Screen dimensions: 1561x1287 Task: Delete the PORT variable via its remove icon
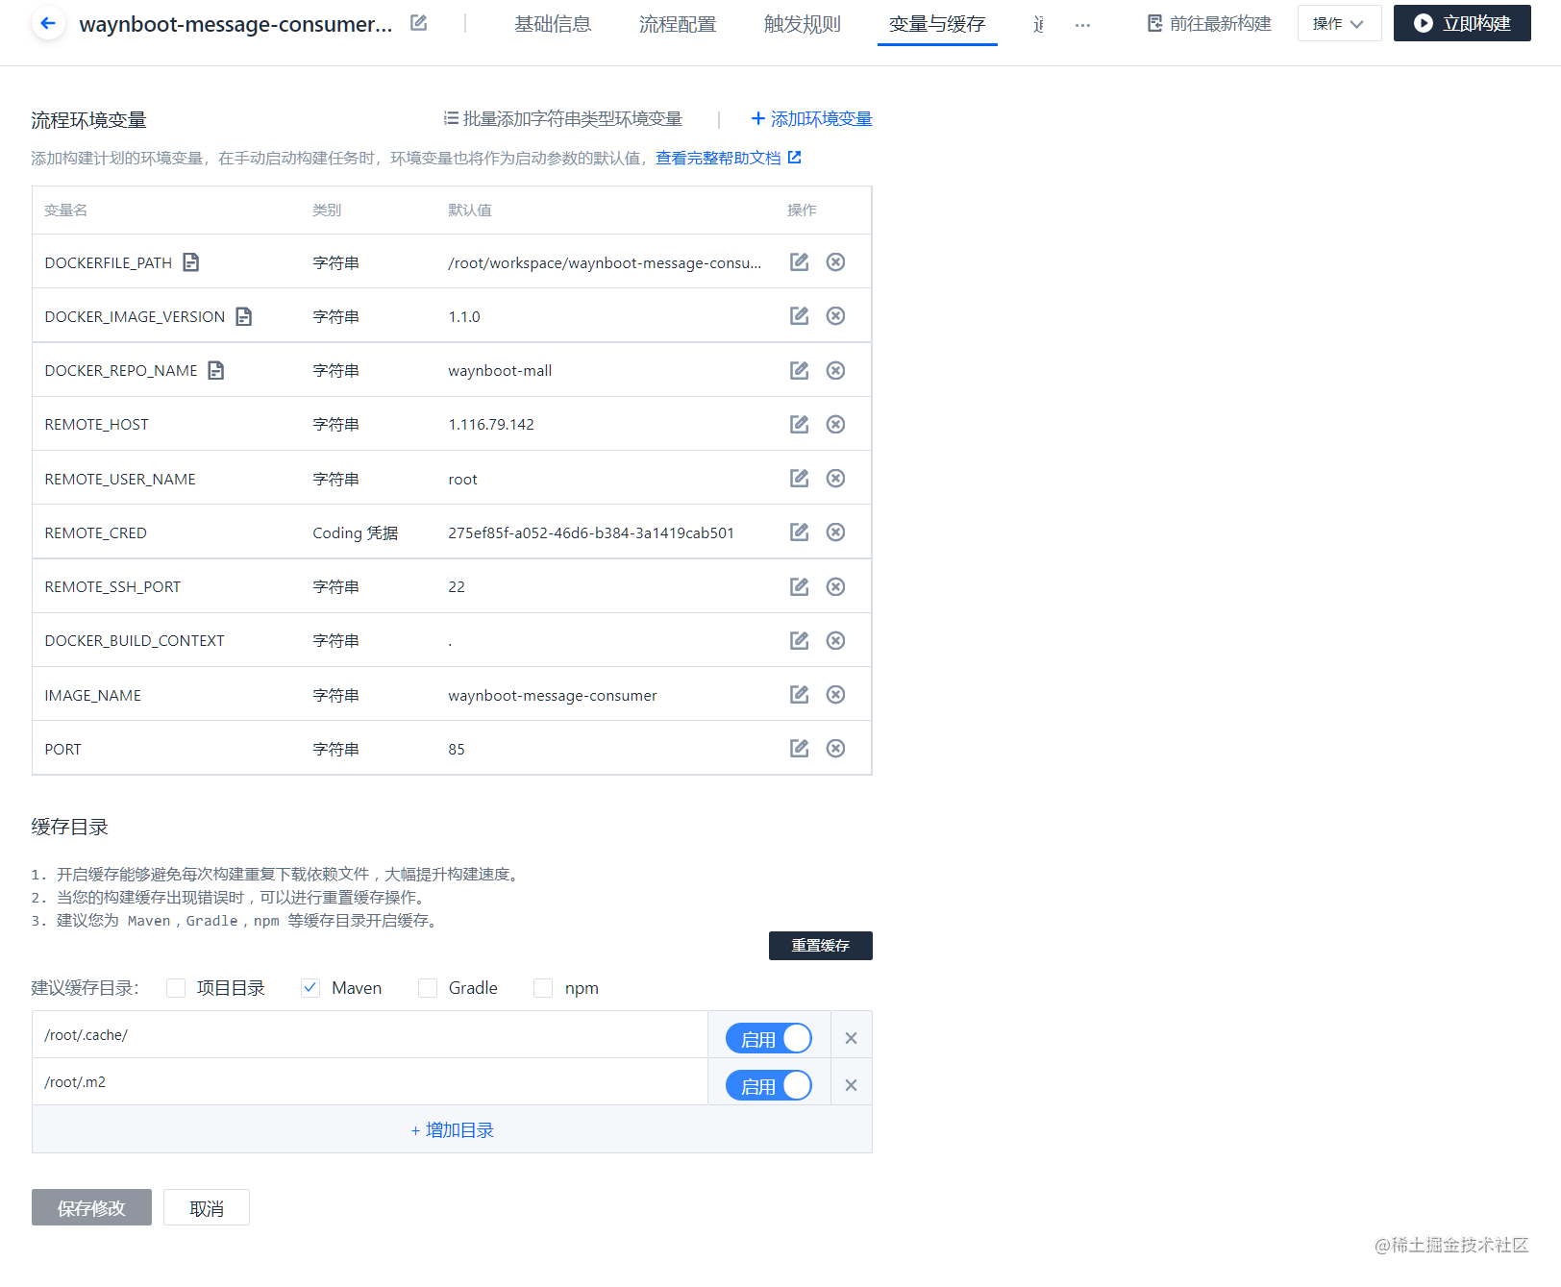click(835, 748)
